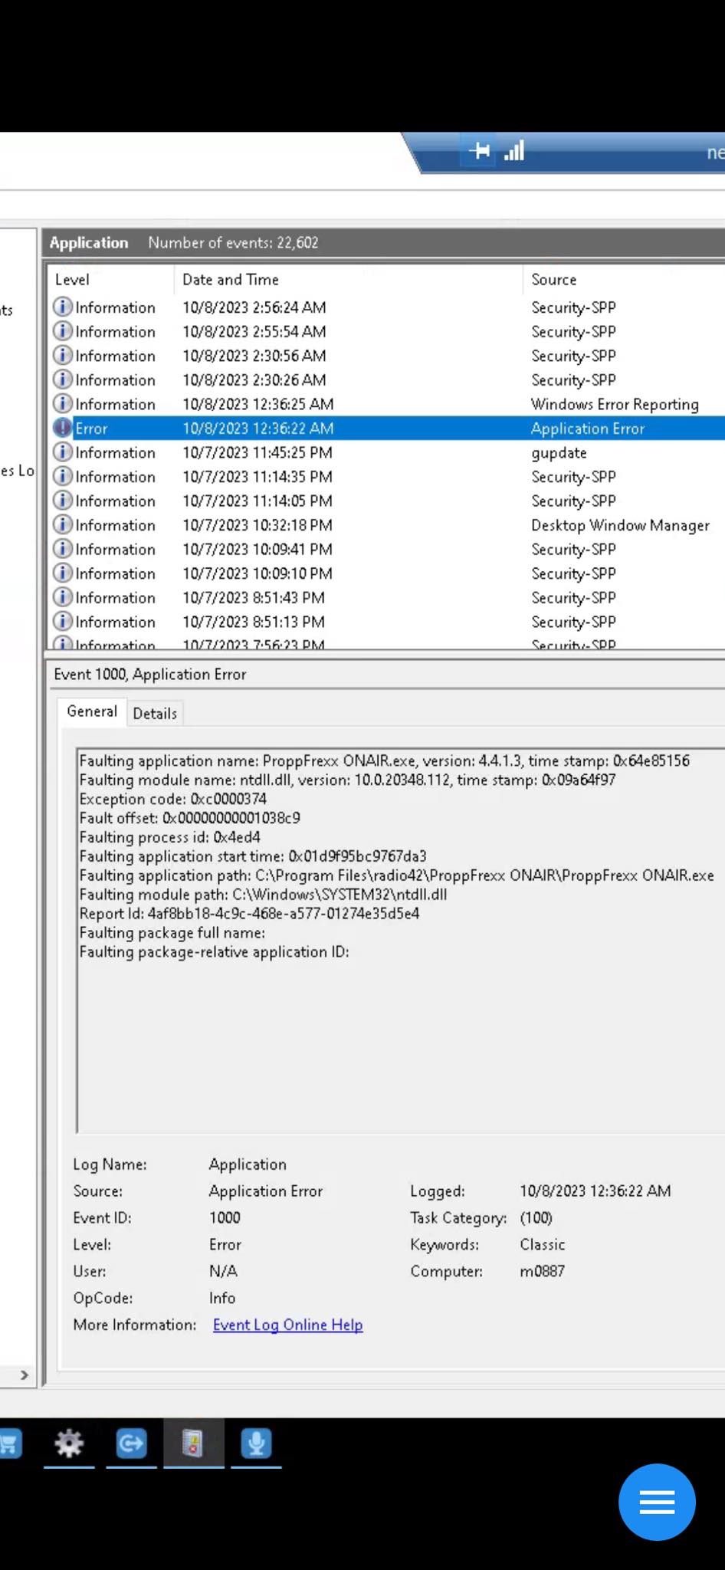Switch to the Details tab
725x1570 pixels.
pyautogui.click(x=155, y=714)
